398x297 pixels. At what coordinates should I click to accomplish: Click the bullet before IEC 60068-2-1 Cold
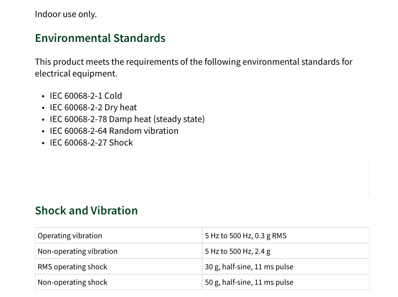[x=43, y=96]
